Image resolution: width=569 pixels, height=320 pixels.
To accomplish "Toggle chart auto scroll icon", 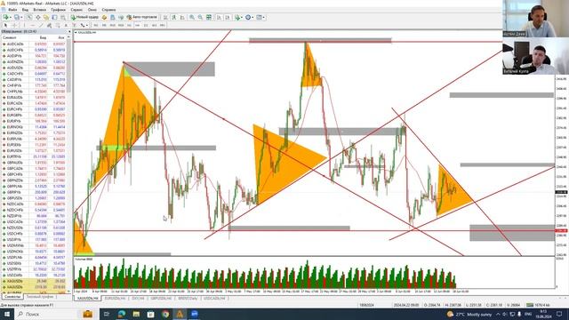I will [220, 17].
